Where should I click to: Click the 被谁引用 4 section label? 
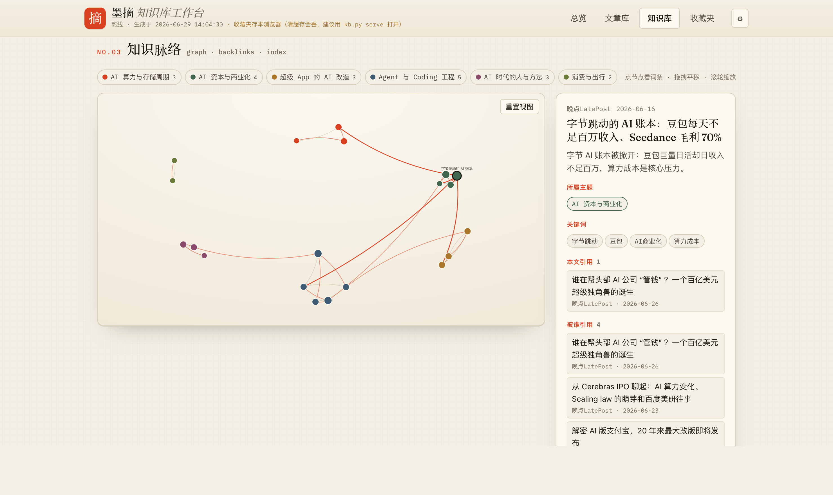click(583, 325)
